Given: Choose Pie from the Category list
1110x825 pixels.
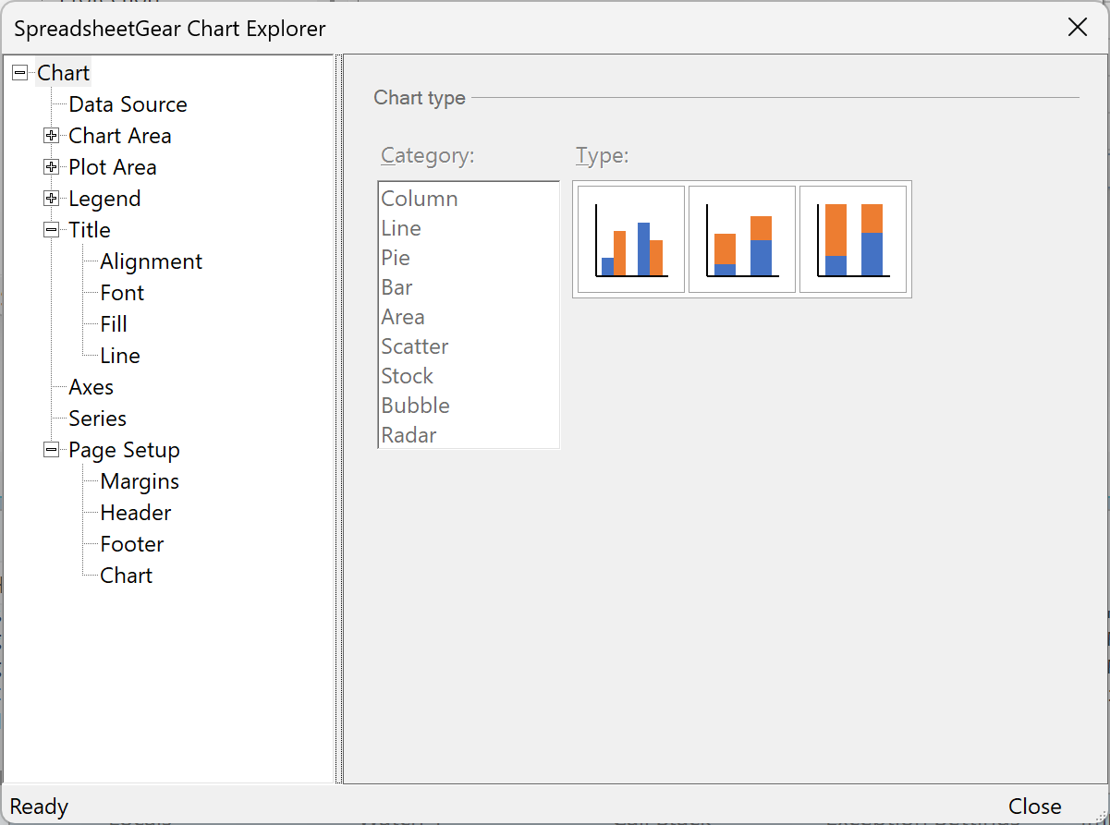Looking at the screenshot, I should pos(396,258).
